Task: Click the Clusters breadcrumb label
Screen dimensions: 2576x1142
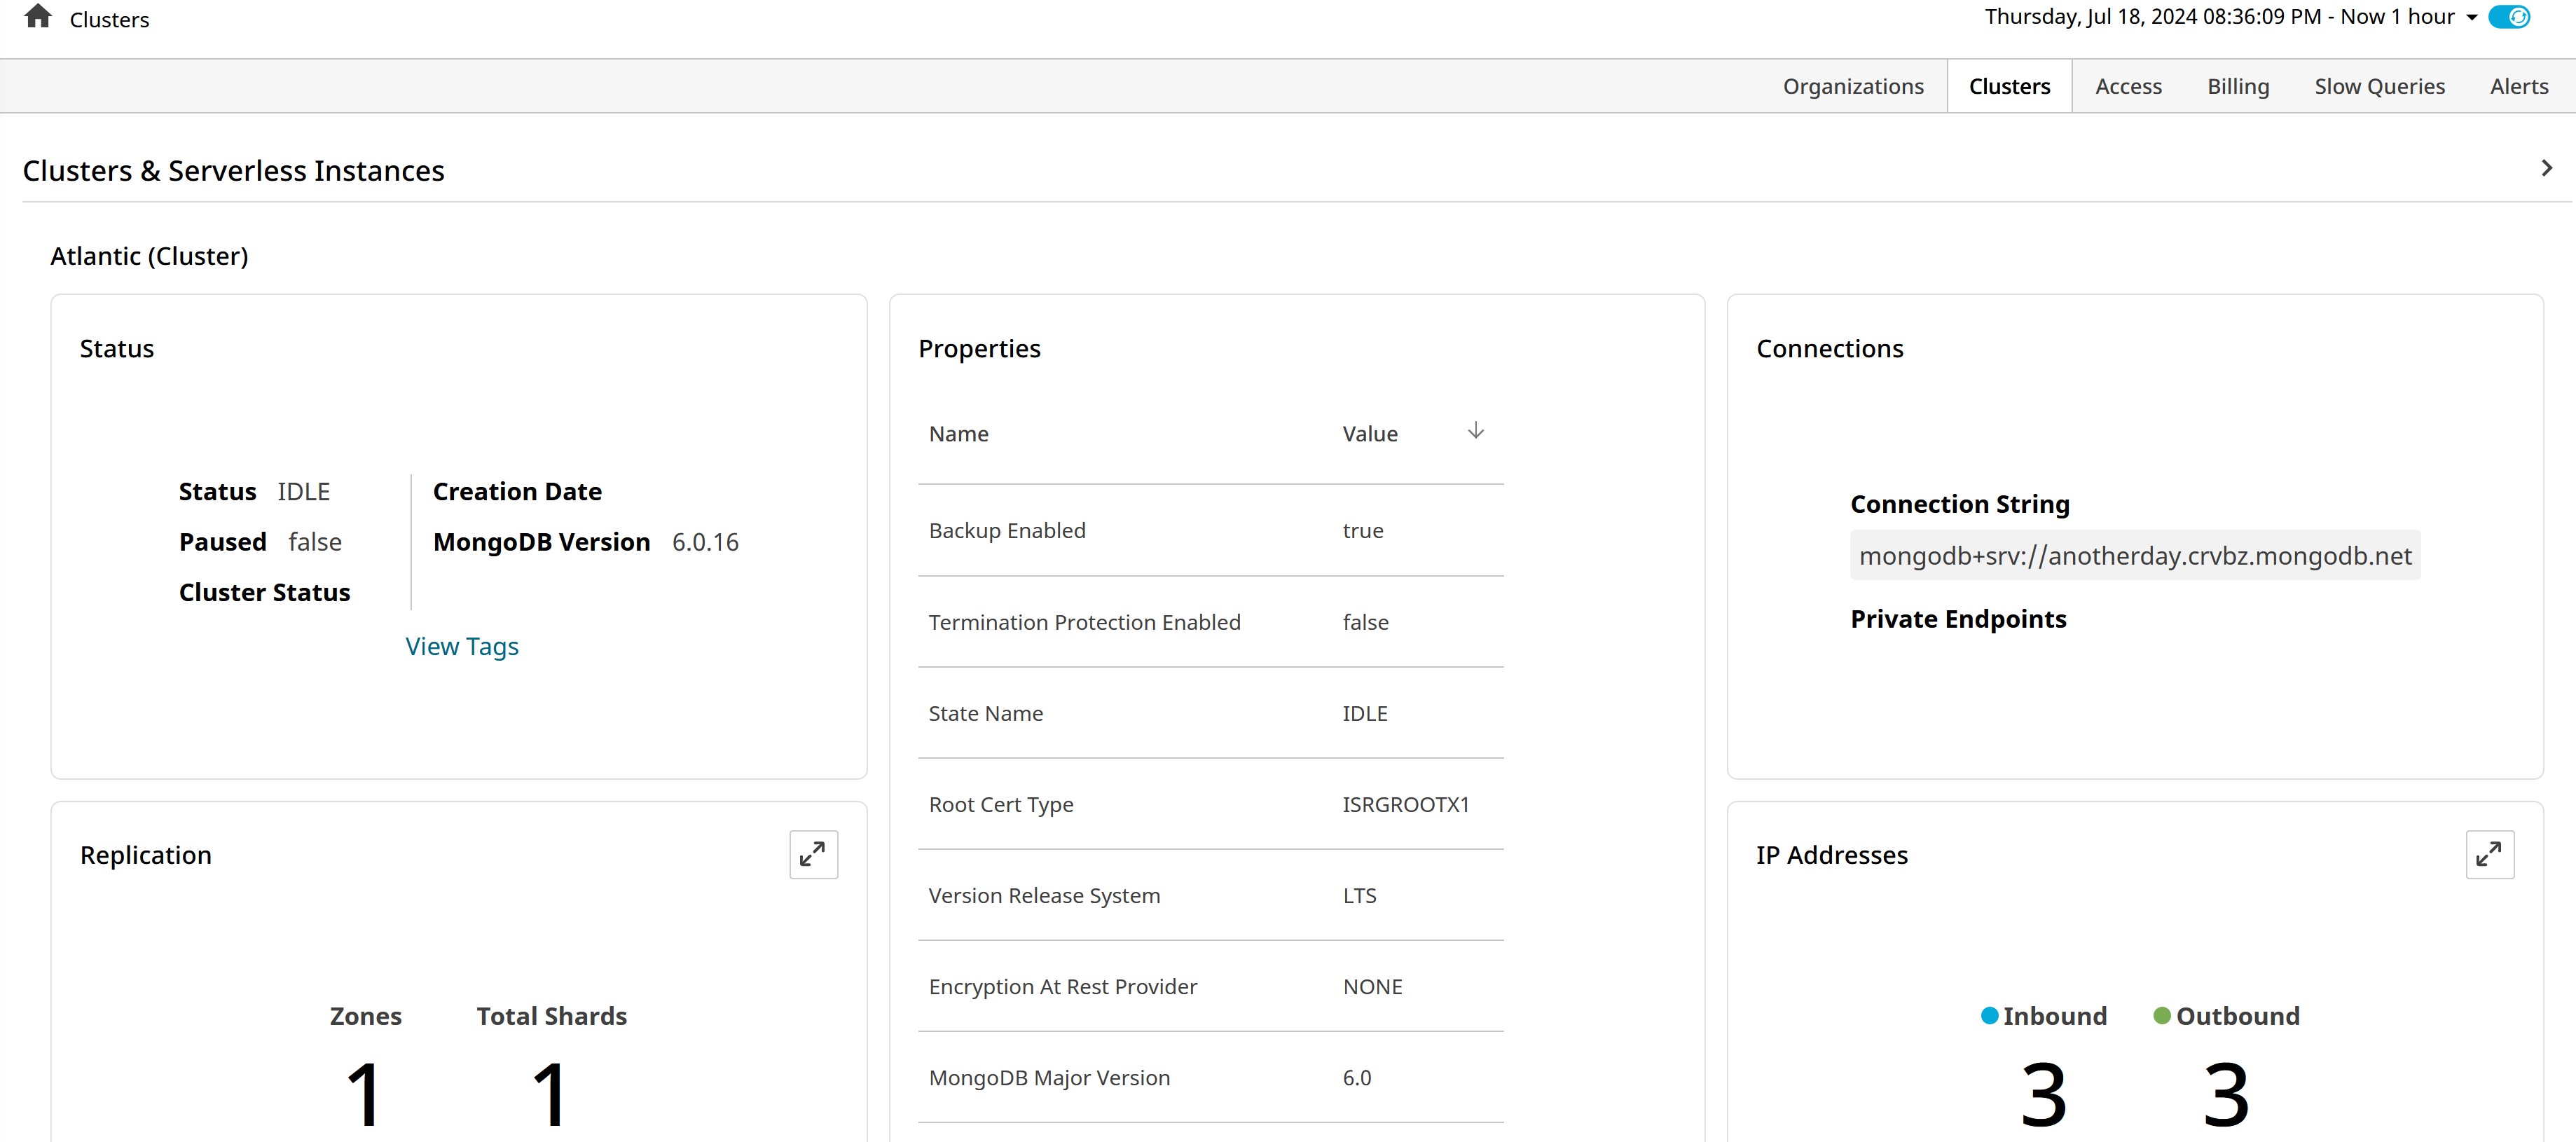Action: point(109,20)
